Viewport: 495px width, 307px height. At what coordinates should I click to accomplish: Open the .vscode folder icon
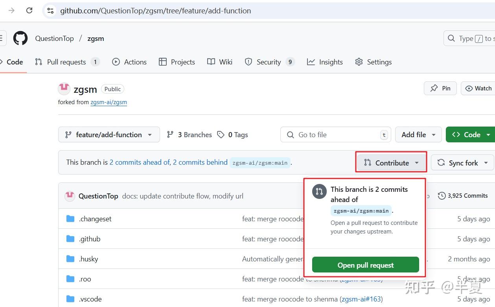pyautogui.click(x=70, y=299)
